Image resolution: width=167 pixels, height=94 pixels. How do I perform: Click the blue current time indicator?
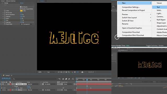[x=87, y=80]
